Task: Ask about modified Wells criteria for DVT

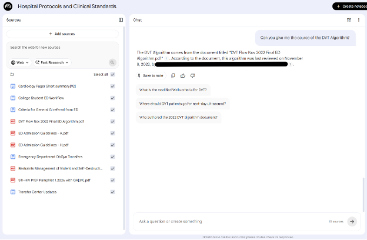Action: click(x=173, y=89)
